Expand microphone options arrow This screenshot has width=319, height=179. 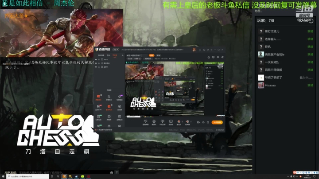[x=182, y=122]
